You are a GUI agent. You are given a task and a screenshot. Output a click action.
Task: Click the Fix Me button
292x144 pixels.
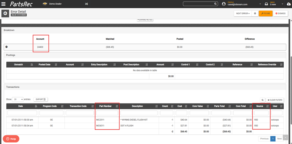[x=266, y=13]
